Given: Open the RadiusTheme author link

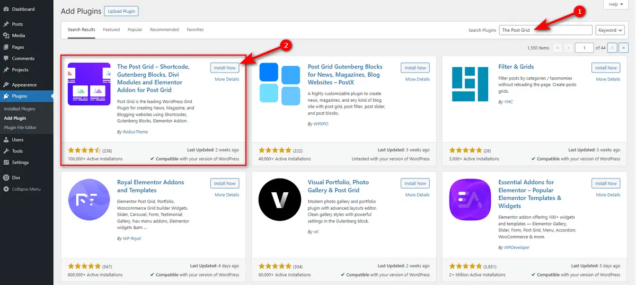Looking at the screenshot, I should [135, 132].
